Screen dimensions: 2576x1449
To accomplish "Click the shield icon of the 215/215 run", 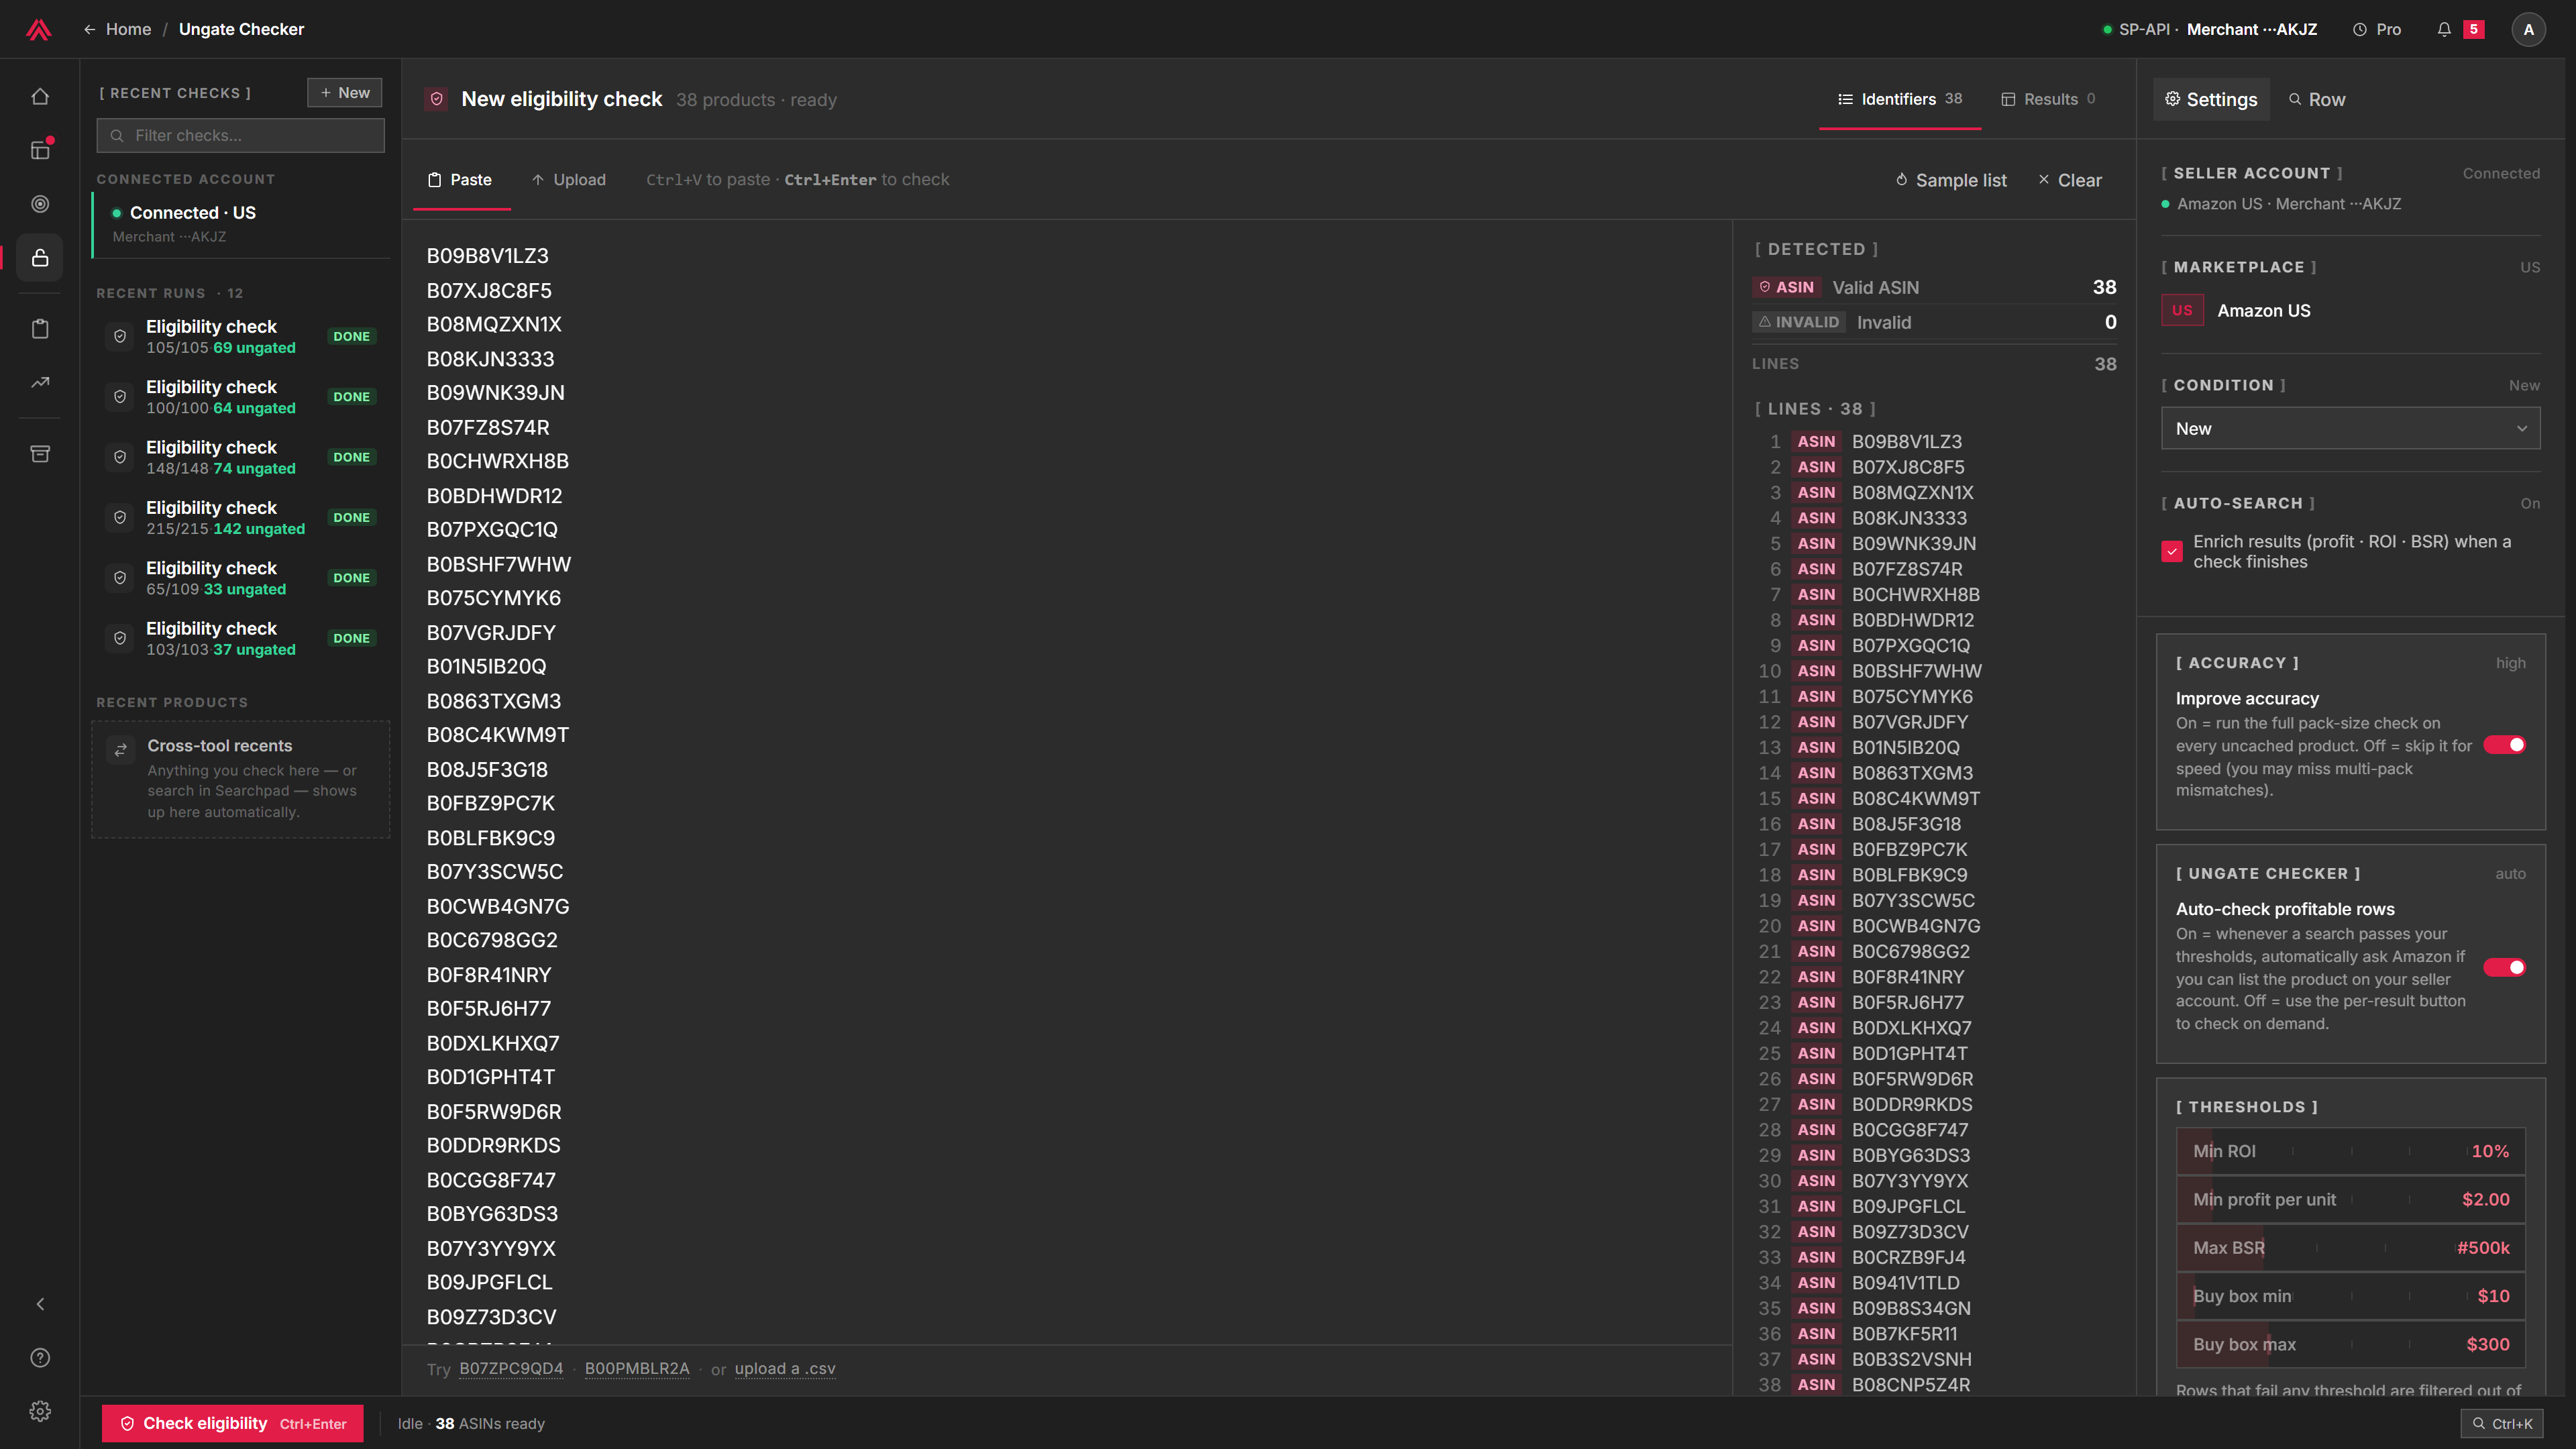I will 120,517.
